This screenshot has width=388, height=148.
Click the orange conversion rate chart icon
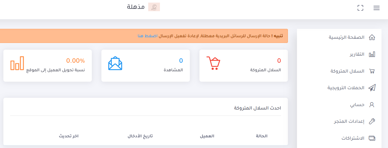pos(17,63)
